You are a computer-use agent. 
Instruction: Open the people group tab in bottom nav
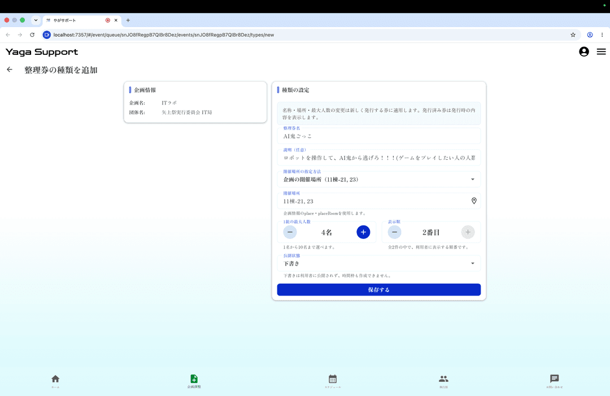443,381
